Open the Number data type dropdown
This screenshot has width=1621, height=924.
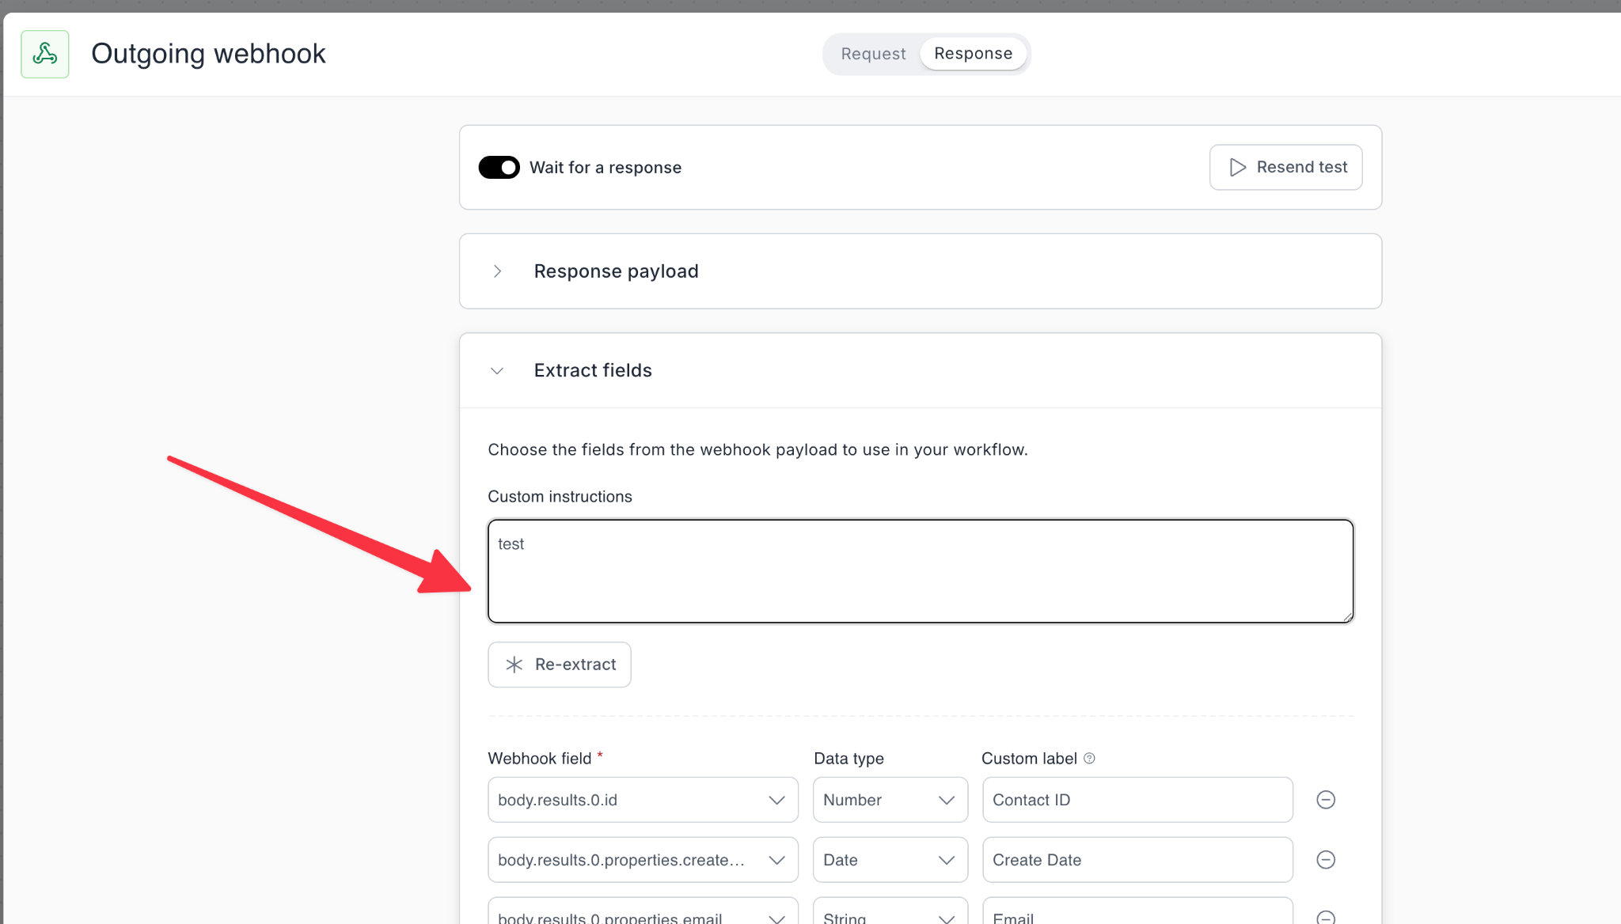pyautogui.click(x=890, y=800)
